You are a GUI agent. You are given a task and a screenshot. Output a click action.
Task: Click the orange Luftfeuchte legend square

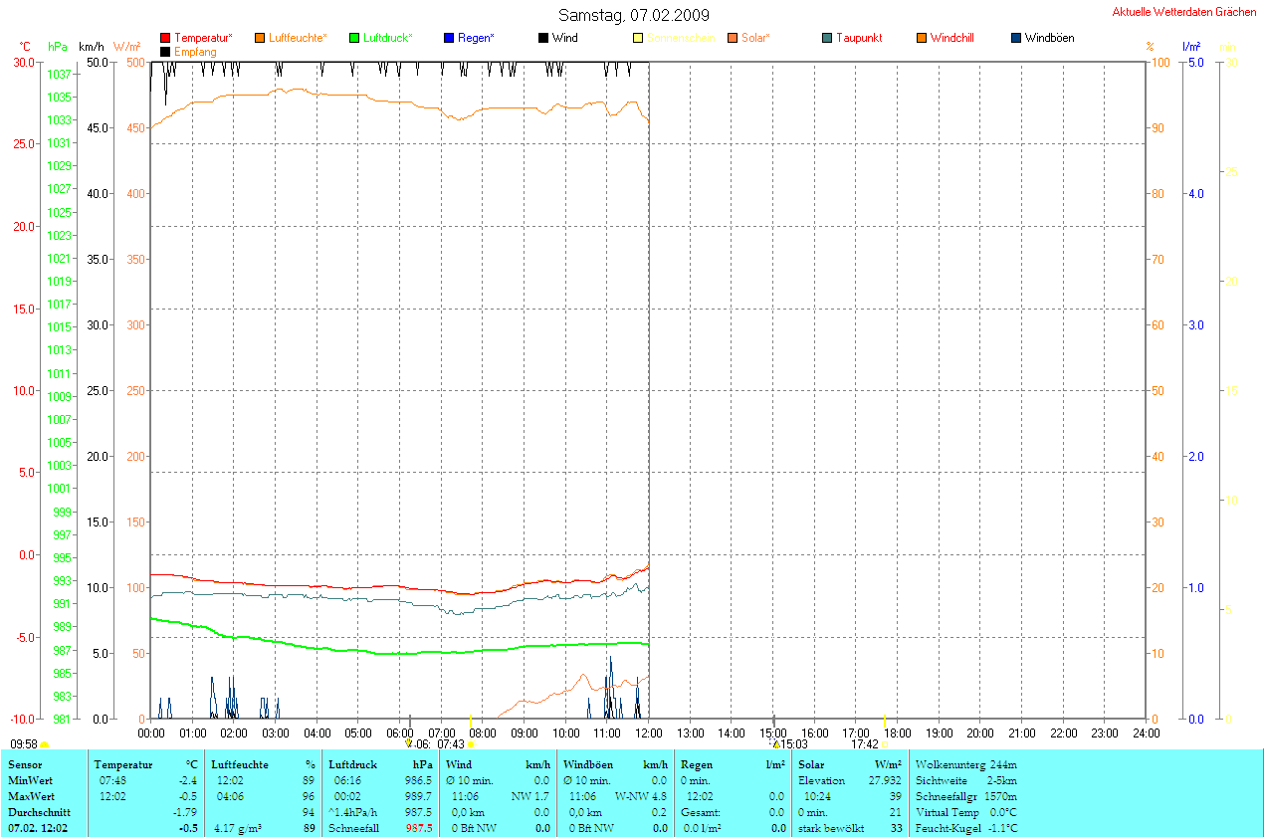point(260,38)
